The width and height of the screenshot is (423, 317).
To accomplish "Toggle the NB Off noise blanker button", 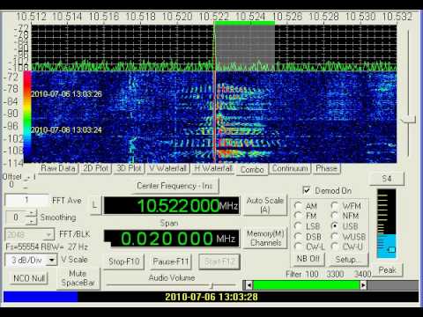I will [x=308, y=259].
